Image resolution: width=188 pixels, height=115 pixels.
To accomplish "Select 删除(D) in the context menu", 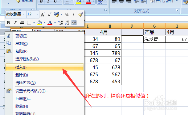I will tap(45, 75).
